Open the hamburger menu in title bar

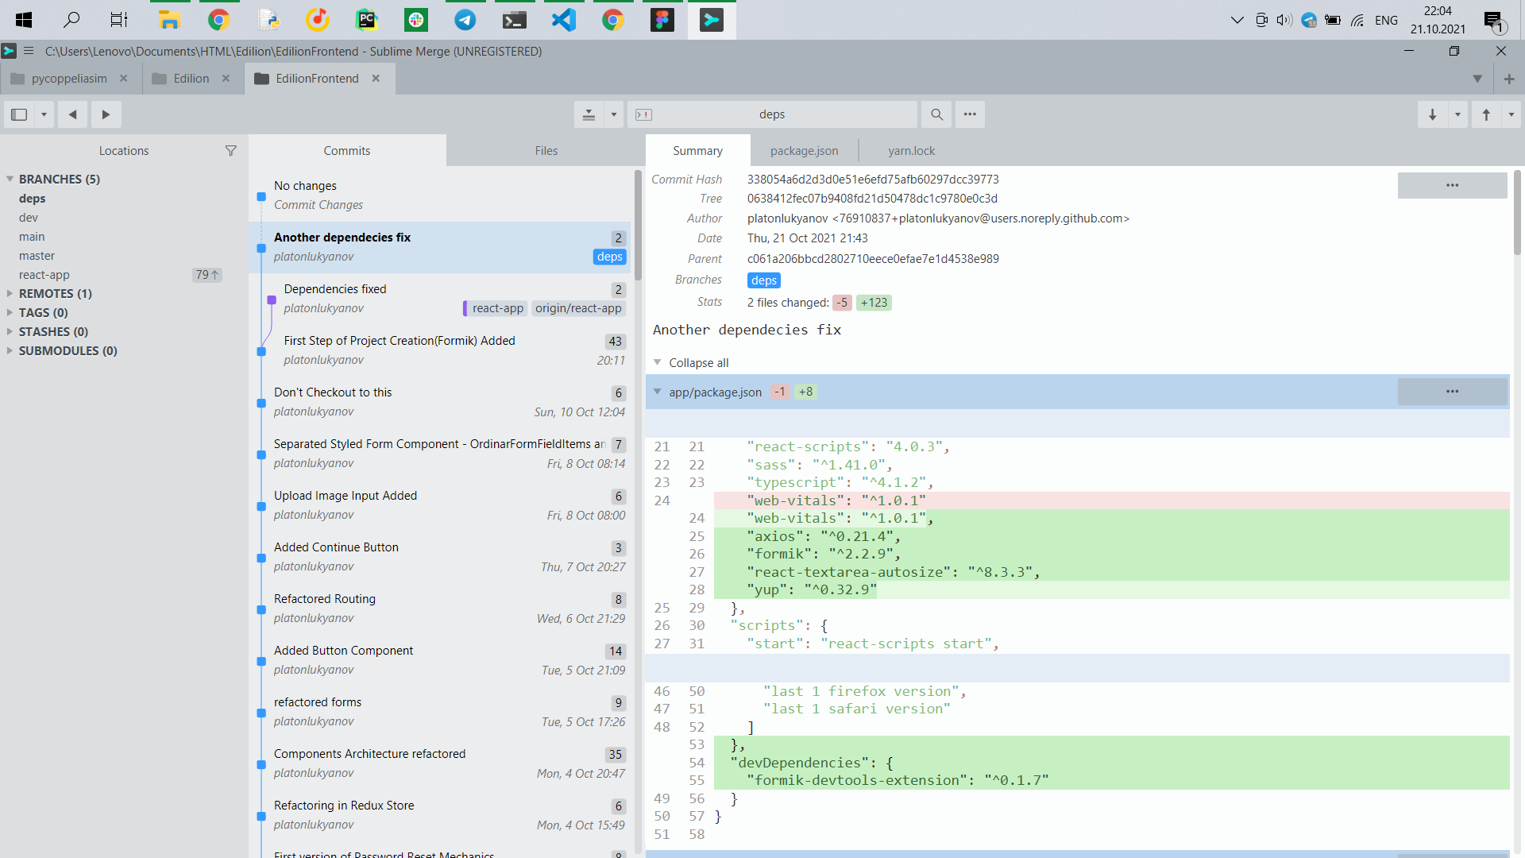pos(29,51)
